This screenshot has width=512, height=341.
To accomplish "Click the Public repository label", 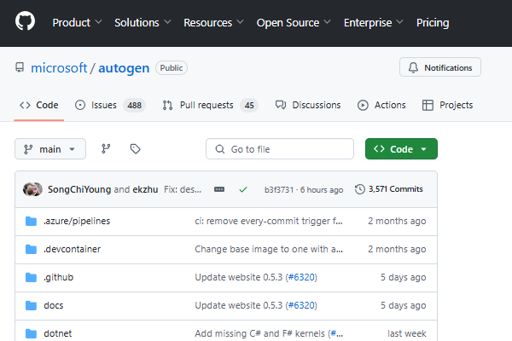I will (172, 68).
